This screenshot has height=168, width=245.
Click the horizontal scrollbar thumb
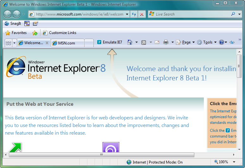pos(101,155)
